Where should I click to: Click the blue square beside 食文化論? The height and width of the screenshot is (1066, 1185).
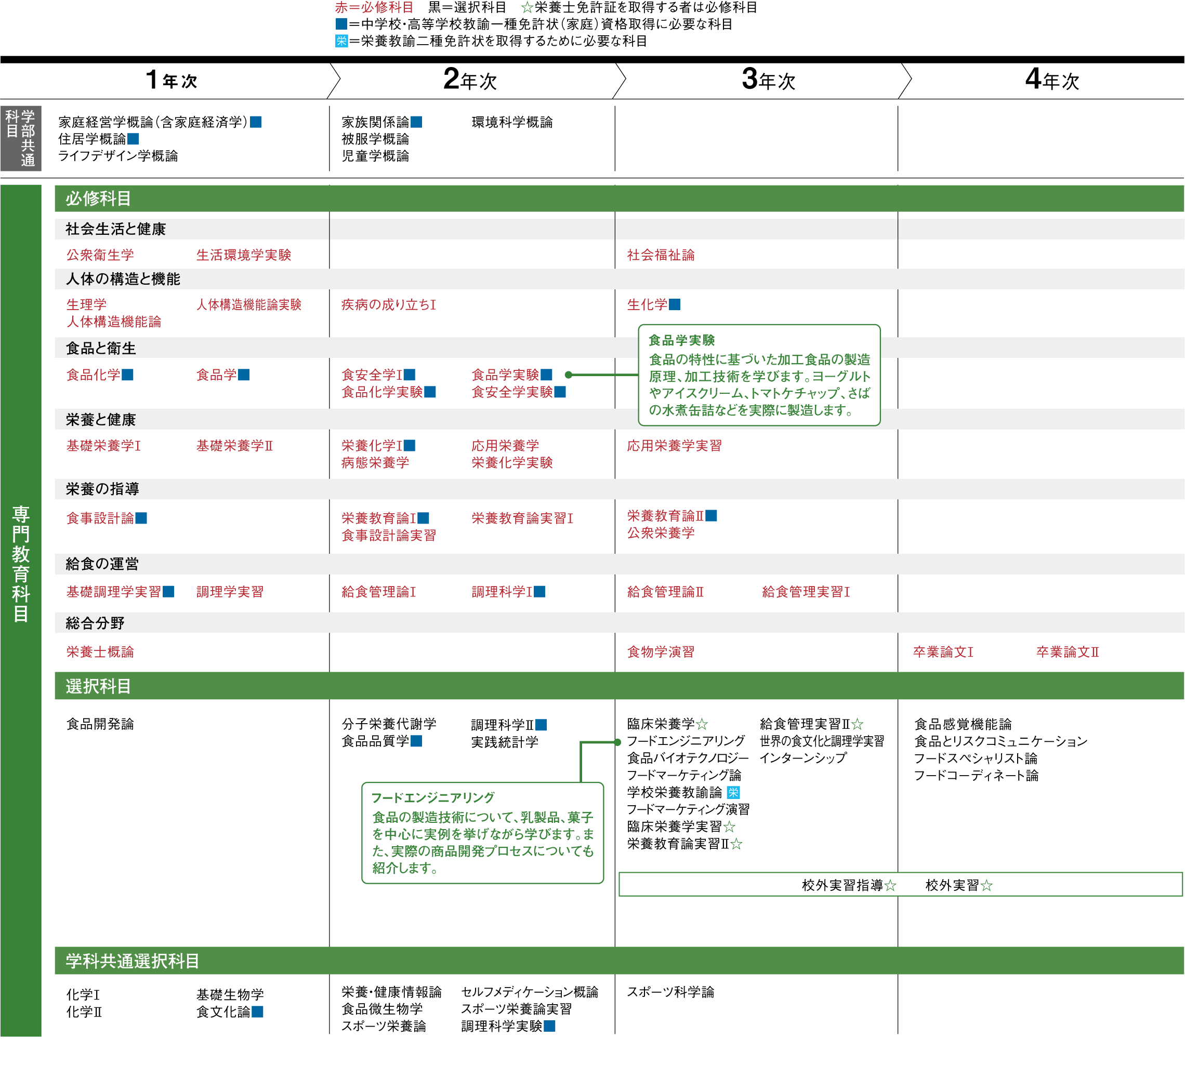[257, 1011]
